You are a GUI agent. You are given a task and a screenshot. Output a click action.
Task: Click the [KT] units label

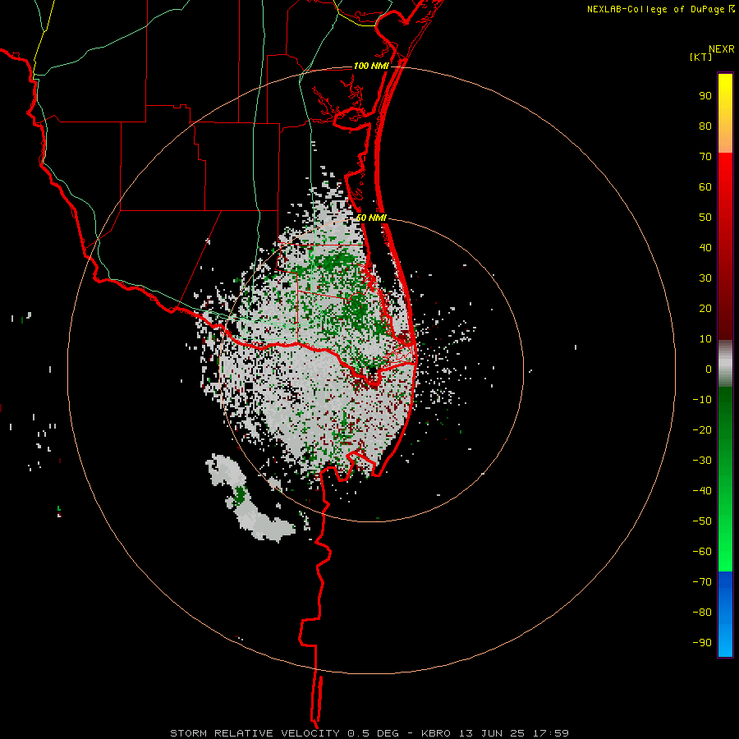point(700,57)
